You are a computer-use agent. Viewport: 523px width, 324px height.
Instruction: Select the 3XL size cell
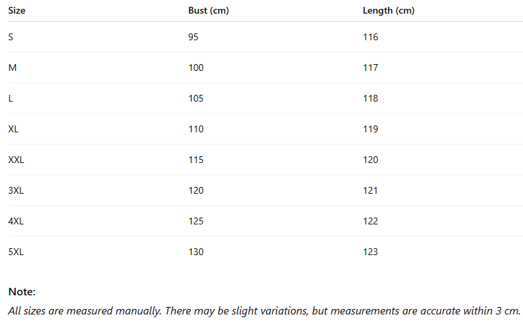click(16, 190)
